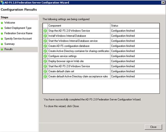Click green check beside Configure service settings
166x132 pixels.
pos(45,56)
